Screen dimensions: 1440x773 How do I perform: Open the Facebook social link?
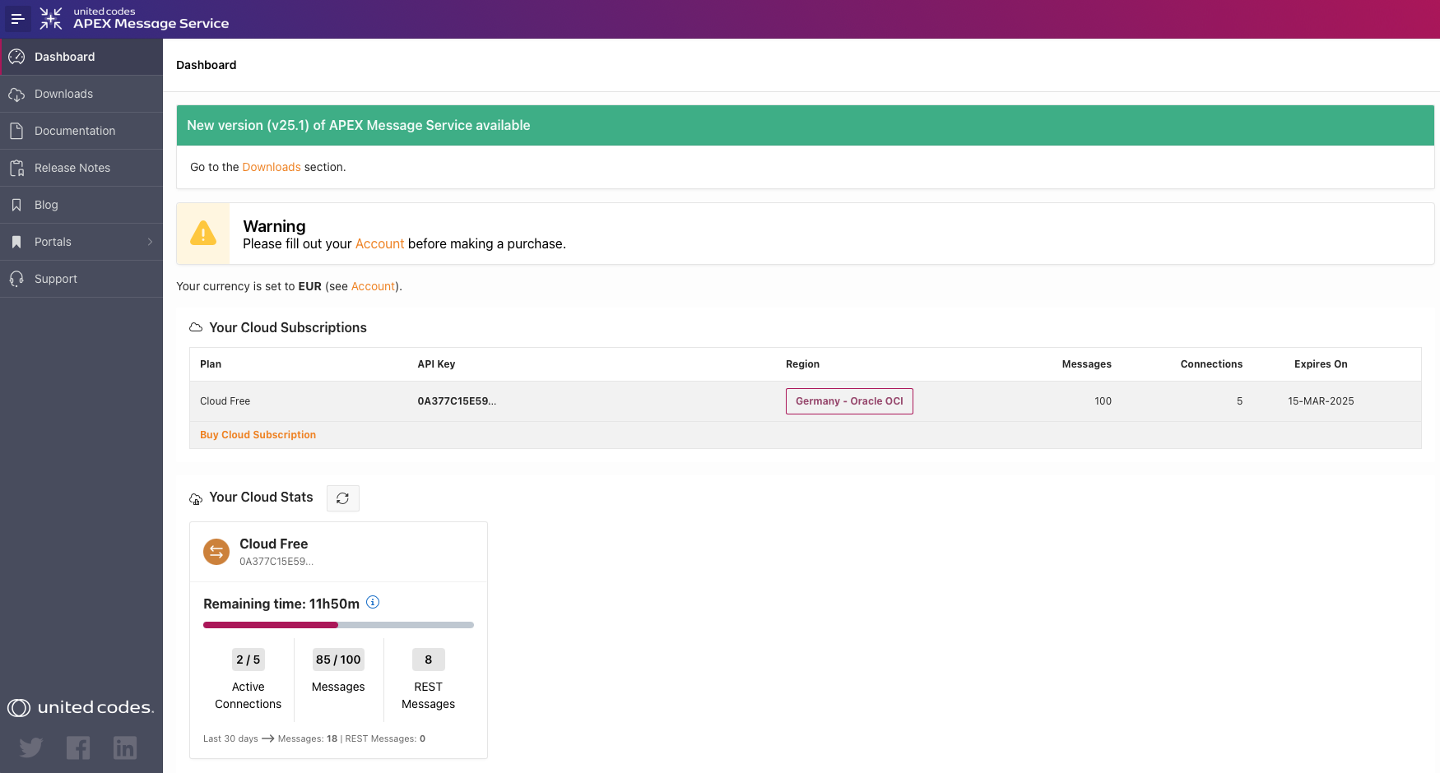78,748
